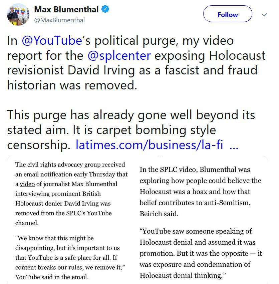
Task: Expand the tweet options chevron
Action: pyautogui.click(x=264, y=15)
